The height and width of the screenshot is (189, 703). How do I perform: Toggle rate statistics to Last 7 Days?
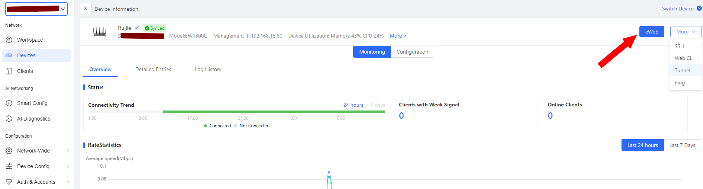[682, 145]
